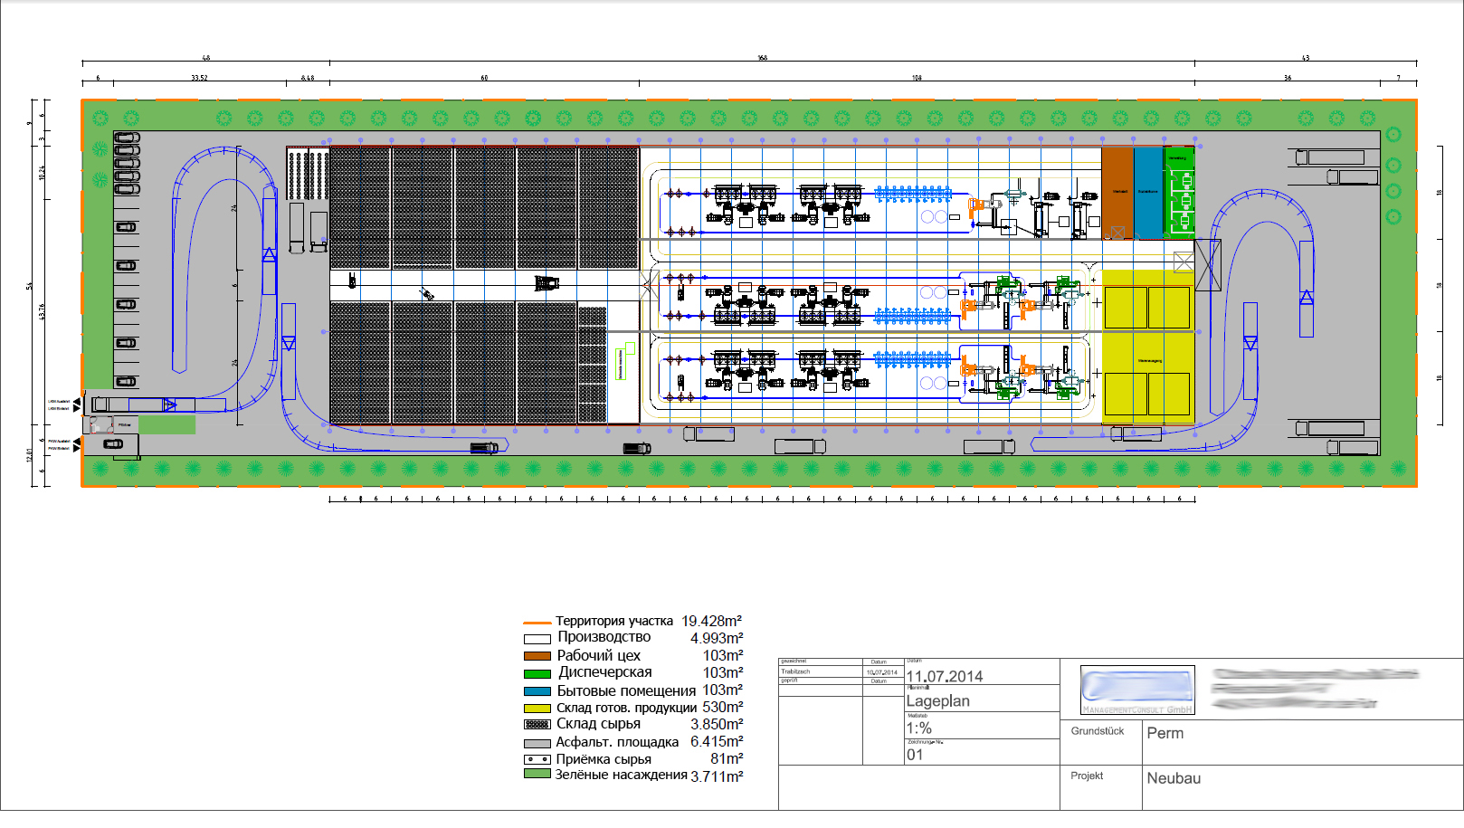
Task: Select the legend label Склад сырья
Action: click(x=598, y=724)
